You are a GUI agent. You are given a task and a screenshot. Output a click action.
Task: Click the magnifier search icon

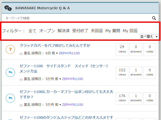154,18
